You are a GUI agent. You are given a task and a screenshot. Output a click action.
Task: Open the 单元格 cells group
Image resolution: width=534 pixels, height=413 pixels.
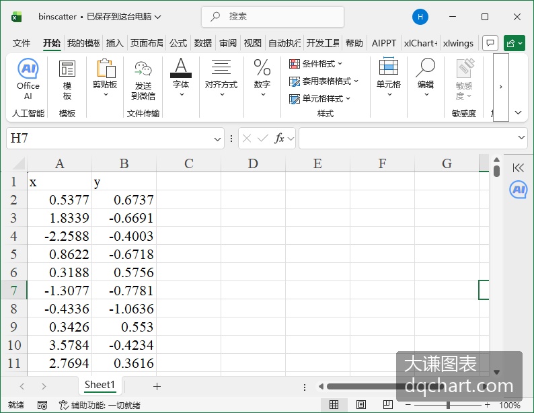389,77
